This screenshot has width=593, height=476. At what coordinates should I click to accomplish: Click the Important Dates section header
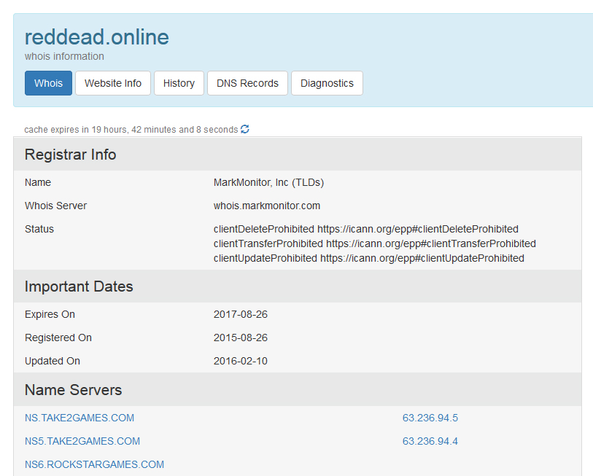coord(298,286)
